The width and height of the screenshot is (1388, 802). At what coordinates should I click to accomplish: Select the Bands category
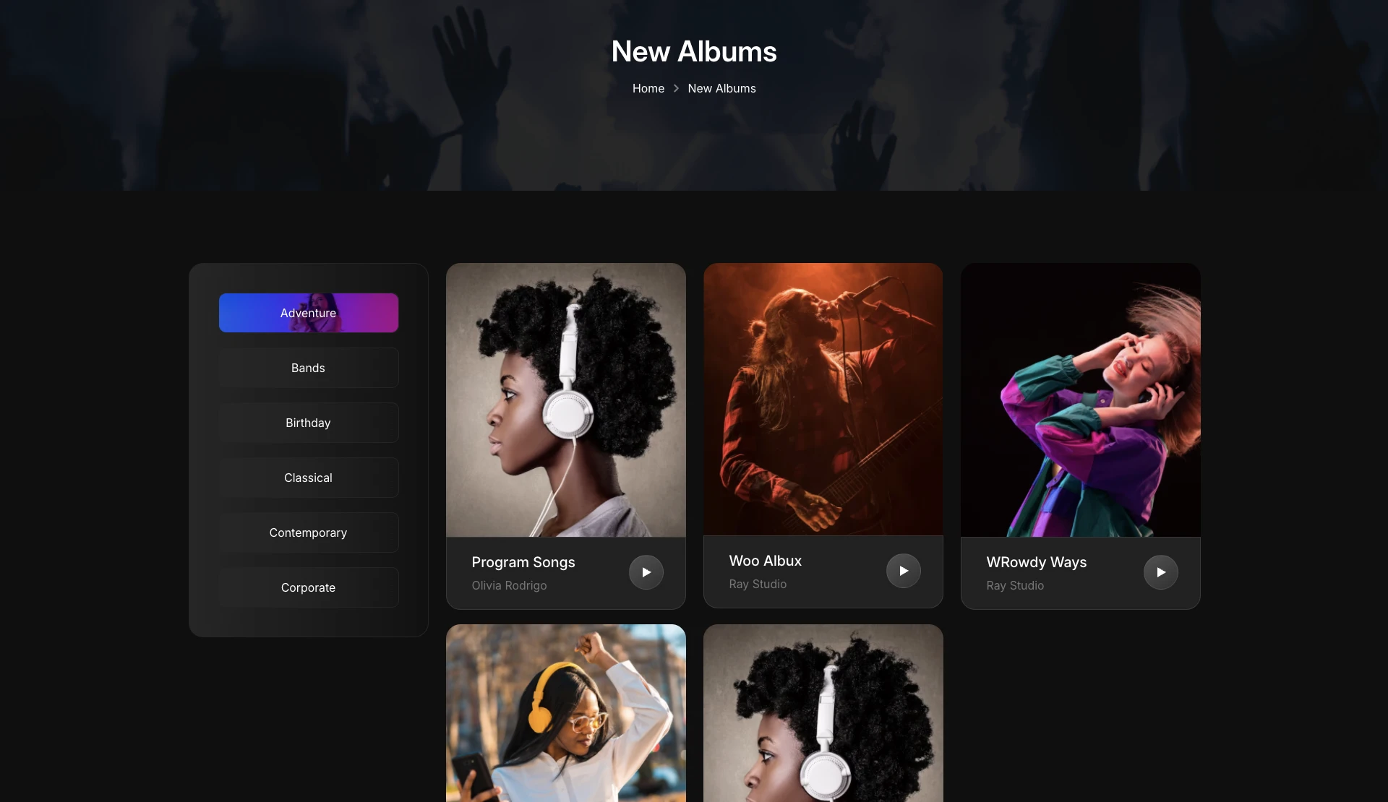pos(309,368)
